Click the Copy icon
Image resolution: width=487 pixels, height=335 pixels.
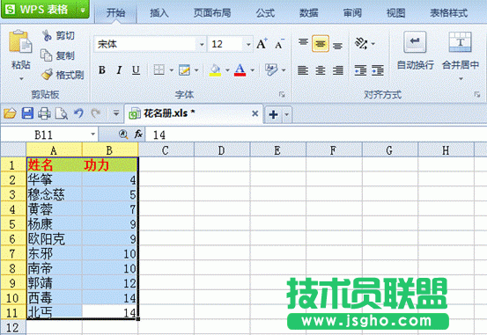47,55
